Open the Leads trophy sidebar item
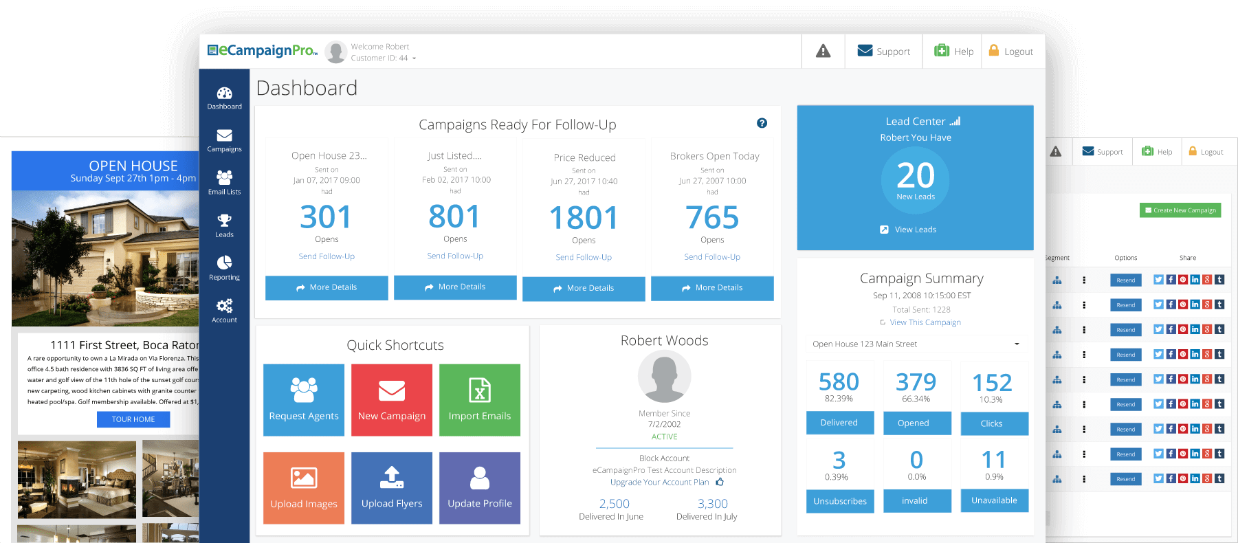This screenshot has width=1238, height=543. point(224,226)
